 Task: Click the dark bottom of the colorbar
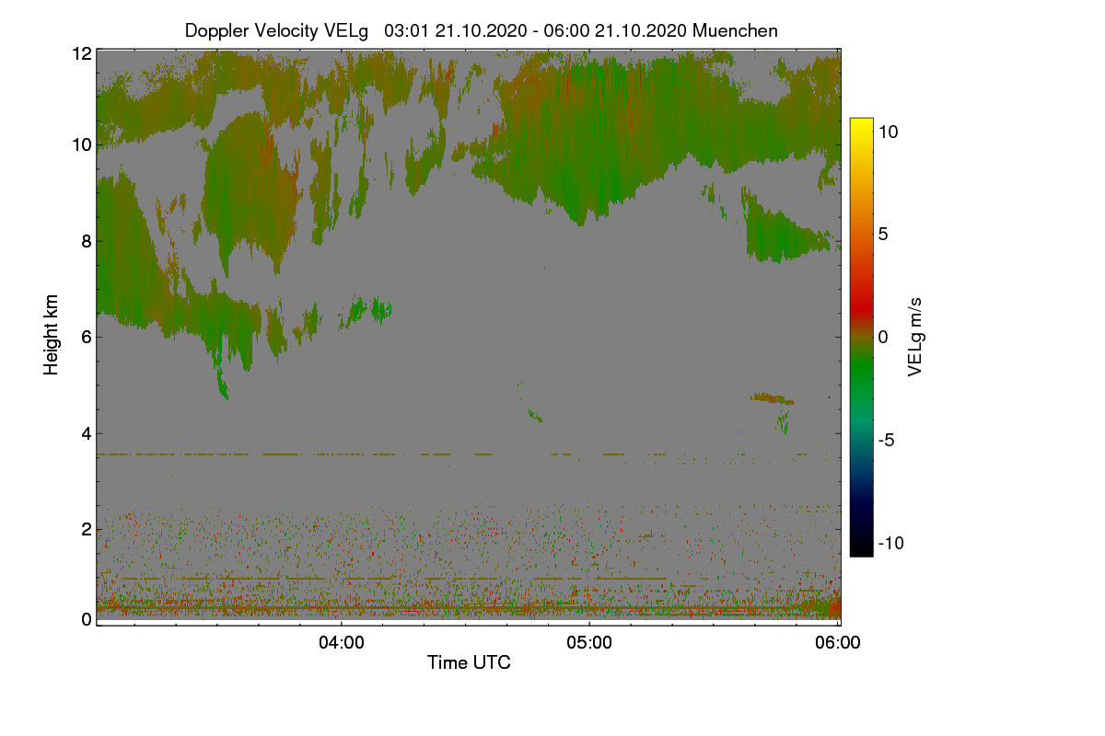(x=861, y=548)
